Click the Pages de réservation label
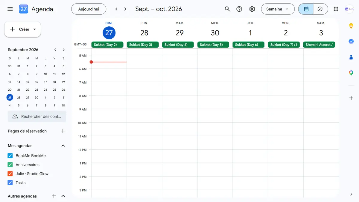Image resolution: width=359 pixels, height=202 pixels. 27,131
